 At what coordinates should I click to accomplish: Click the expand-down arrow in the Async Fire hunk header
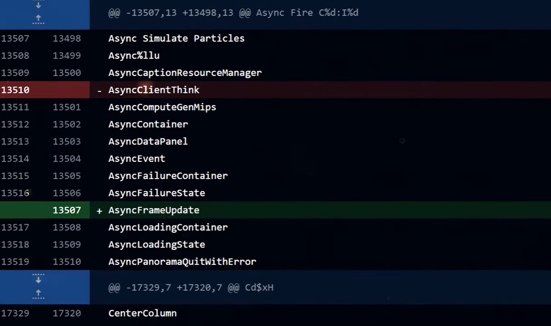point(38,5)
